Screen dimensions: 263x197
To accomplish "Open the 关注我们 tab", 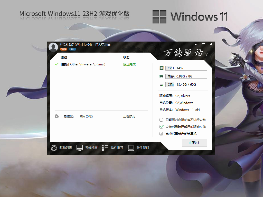I will point(131,148).
